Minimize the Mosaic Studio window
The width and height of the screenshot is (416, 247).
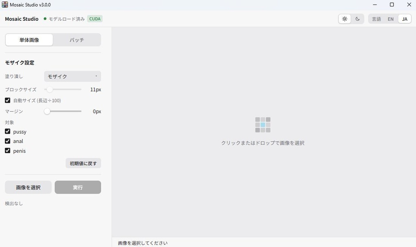point(375,4)
